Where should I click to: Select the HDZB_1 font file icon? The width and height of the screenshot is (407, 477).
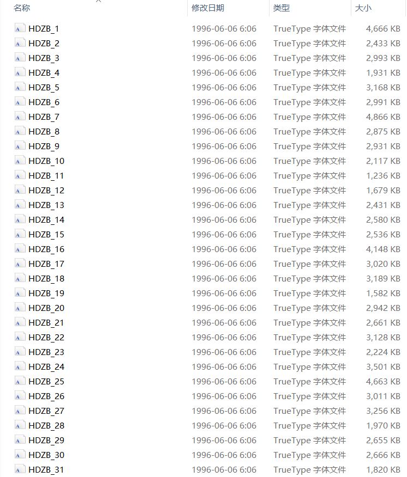pyautogui.click(x=20, y=28)
